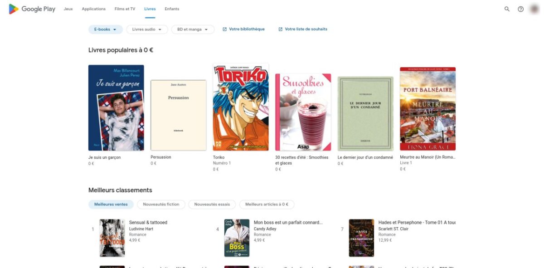Select the Meilleures ventes filter chip

click(111, 205)
